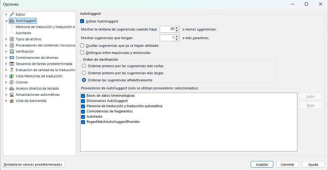Click the Actualizaciones automáticas icon
The image size is (328, 170).
pos(12,95)
